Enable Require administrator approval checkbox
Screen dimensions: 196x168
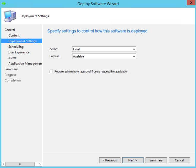(x=51, y=72)
